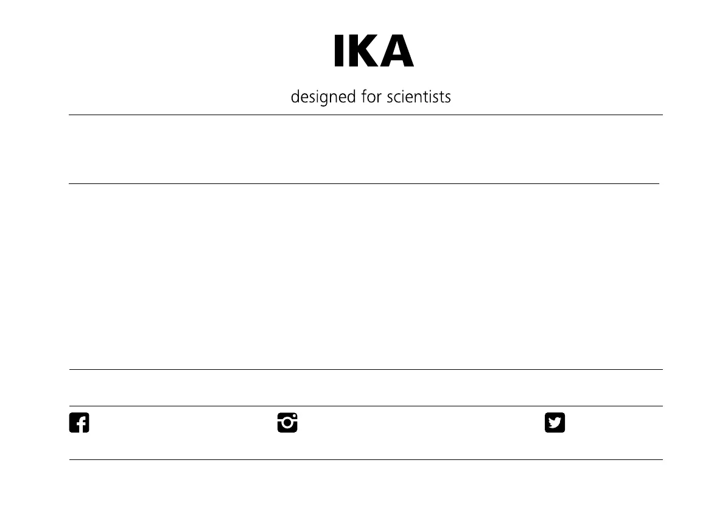Screen dimensions: 725x513
Task: Click the lens circle of the Instagram icon
Action: [287, 423]
